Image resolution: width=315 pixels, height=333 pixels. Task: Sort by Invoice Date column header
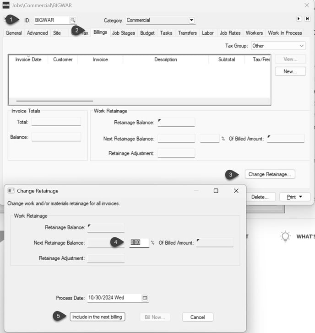click(x=28, y=59)
